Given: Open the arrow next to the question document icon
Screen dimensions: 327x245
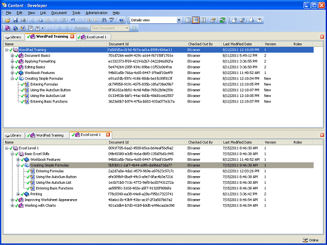Looking at the screenshot, I should coord(42,28).
